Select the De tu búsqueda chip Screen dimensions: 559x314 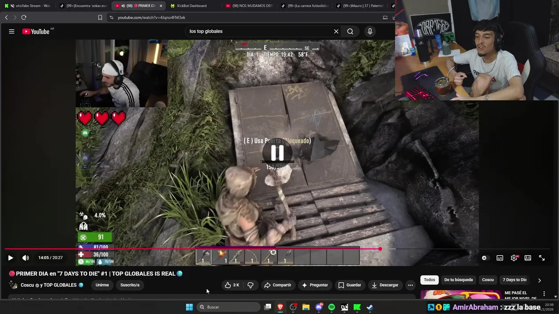click(458, 280)
